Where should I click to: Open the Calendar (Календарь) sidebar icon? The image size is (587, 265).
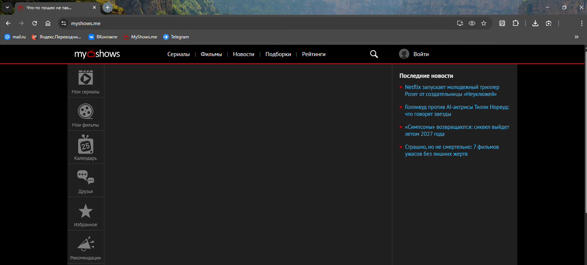pyautogui.click(x=86, y=145)
